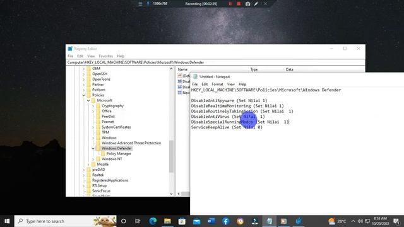Open Mail app from the taskbar
The height and width of the screenshot is (227, 404).
(196, 221)
